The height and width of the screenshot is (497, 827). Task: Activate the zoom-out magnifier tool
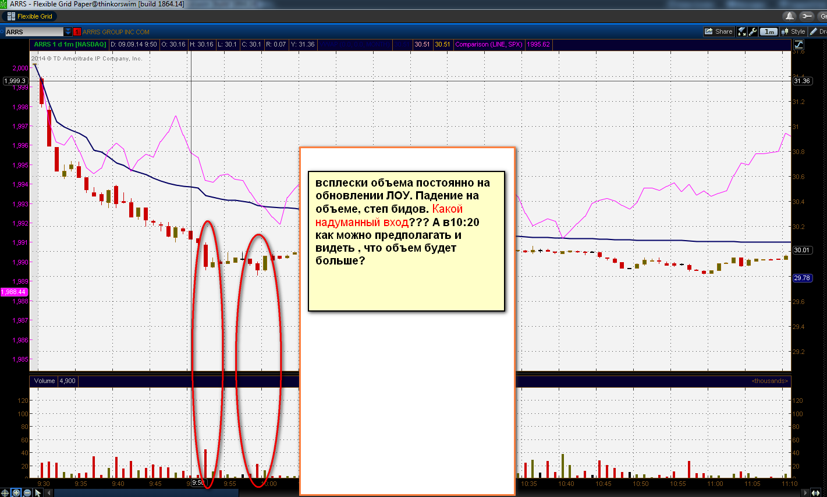coord(27,492)
